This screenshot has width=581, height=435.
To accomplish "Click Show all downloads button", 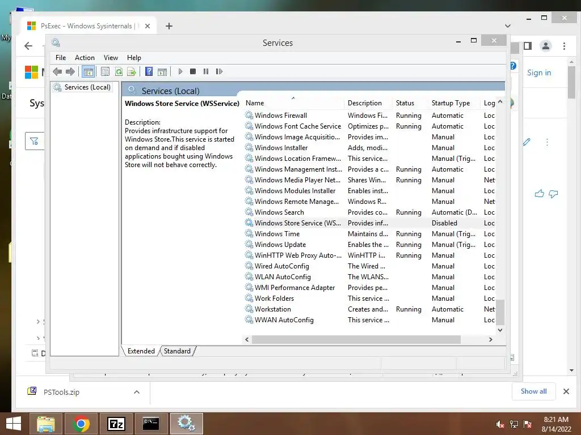I will pyautogui.click(x=533, y=391).
